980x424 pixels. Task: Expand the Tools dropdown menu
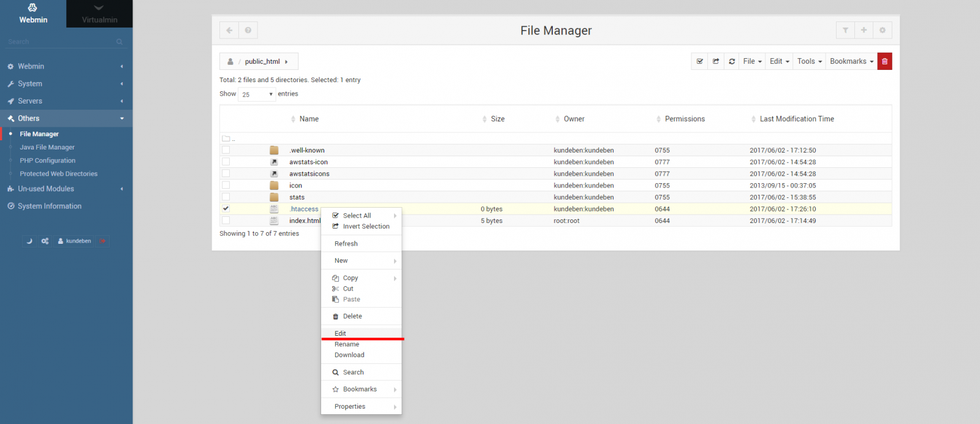(809, 61)
